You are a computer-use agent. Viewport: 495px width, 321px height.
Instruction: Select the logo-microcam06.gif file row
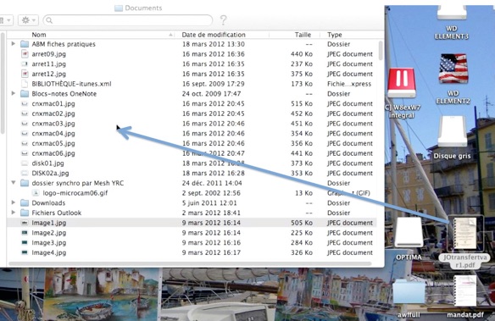[192, 193]
